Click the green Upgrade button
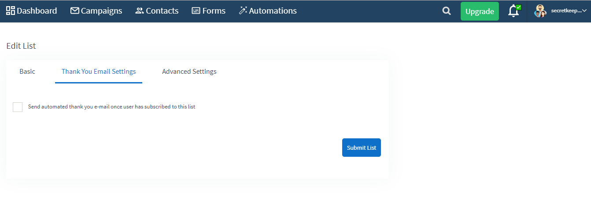 pos(480,11)
